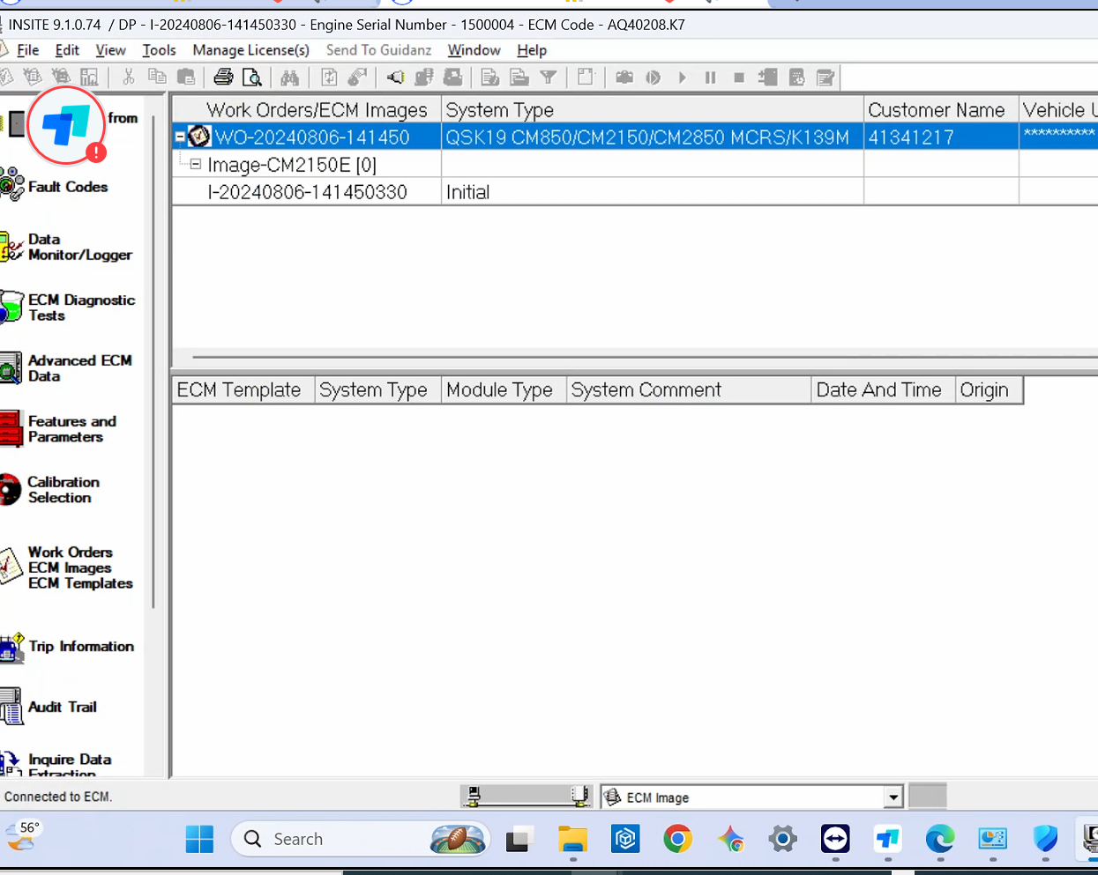Open Advanced ECM Data from the sidebar

66,368
